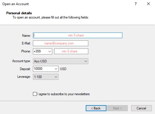
Task: Click the 10000 deposit amount text
Action: pyautogui.click(x=38, y=69)
